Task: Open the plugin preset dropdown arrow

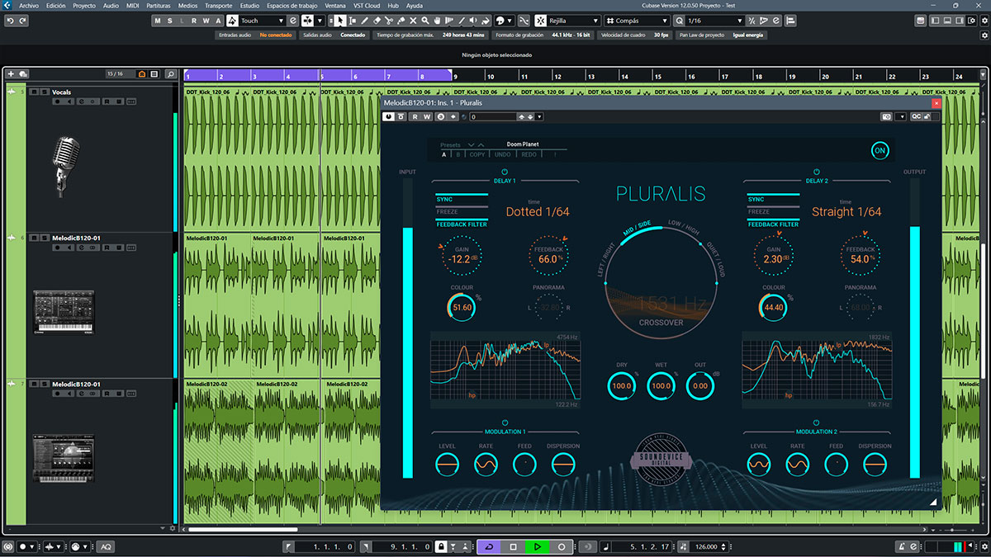Action: click(x=540, y=117)
